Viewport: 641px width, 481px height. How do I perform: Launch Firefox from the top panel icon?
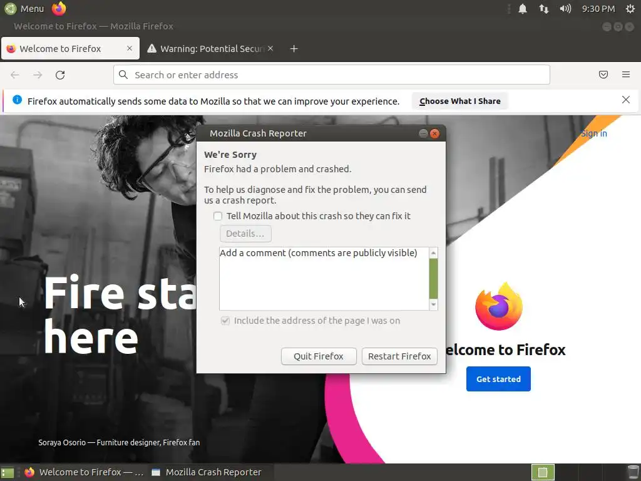tap(59, 9)
